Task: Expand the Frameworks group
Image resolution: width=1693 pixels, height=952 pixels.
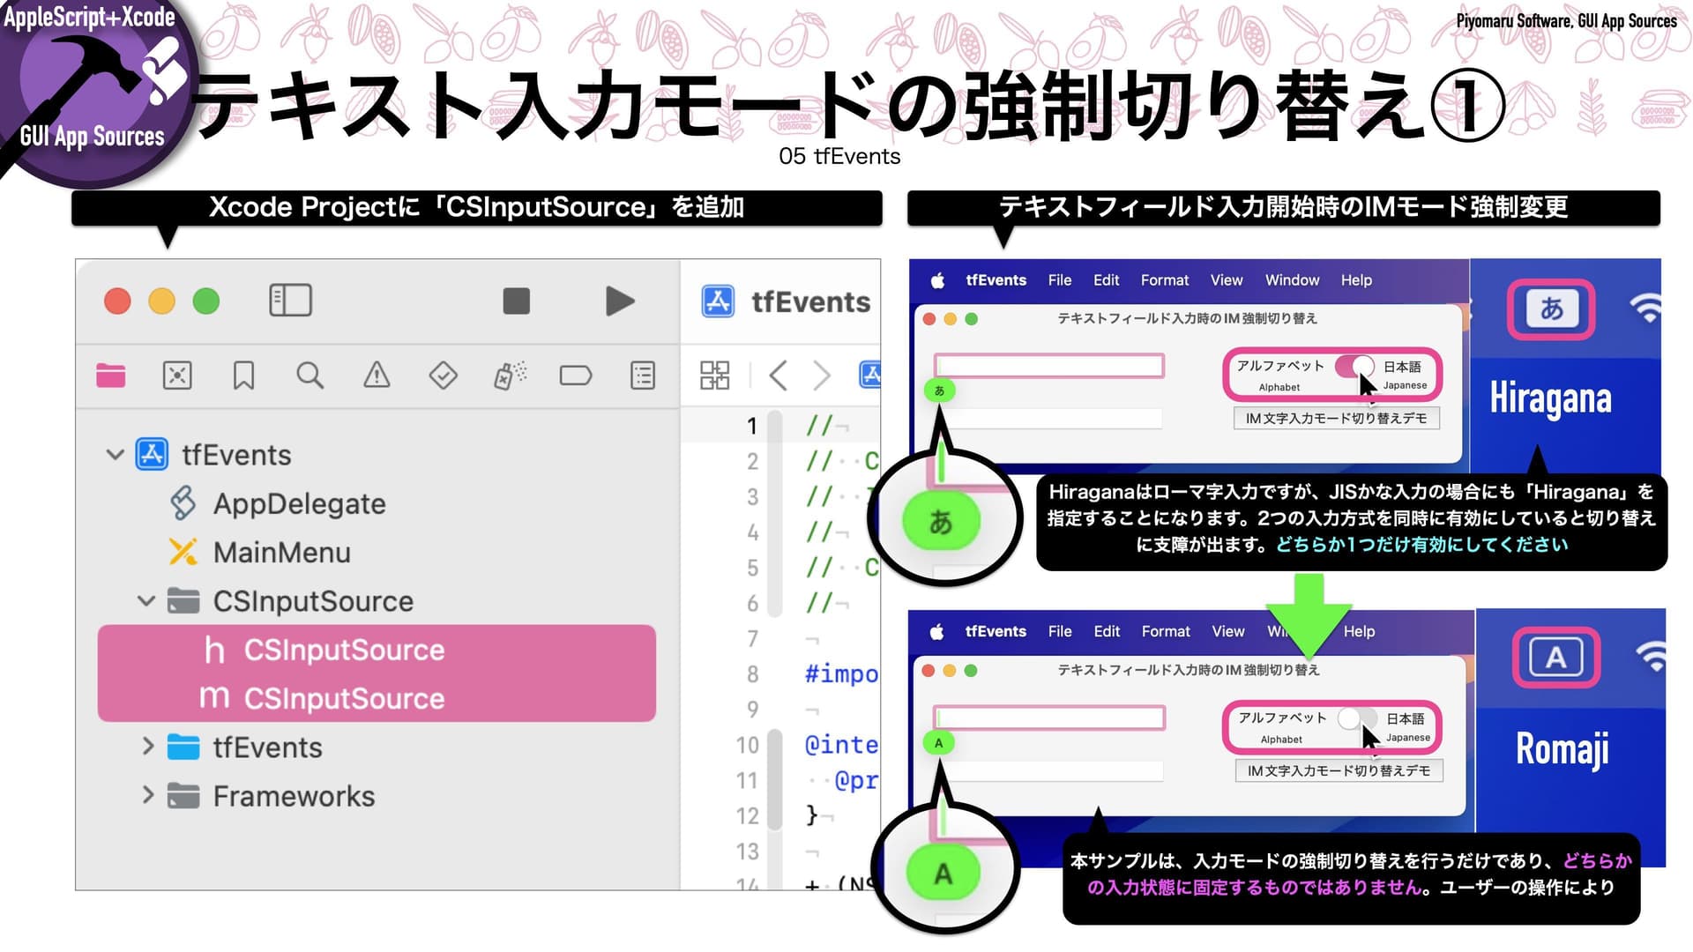Action: (148, 795)
